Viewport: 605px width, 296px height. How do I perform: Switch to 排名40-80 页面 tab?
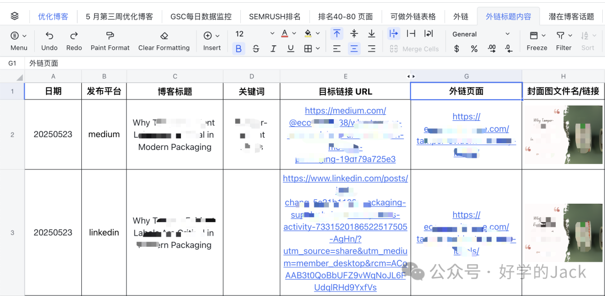tap(345, 17)
